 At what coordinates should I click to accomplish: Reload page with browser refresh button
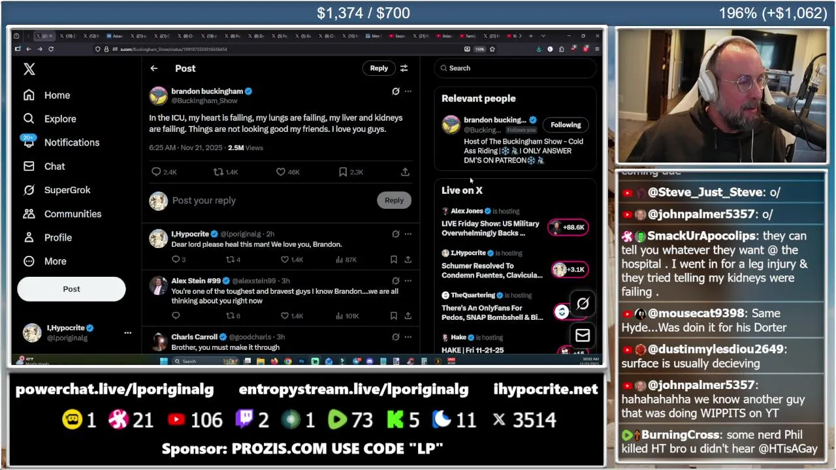(51, 49)
